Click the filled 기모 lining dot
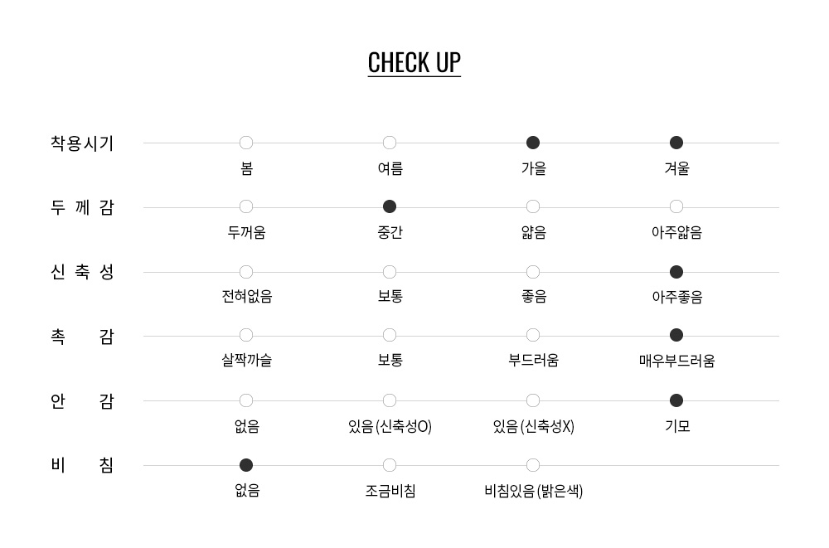The height and width of the screenshot is (548, 829). [x=676, y=401]
